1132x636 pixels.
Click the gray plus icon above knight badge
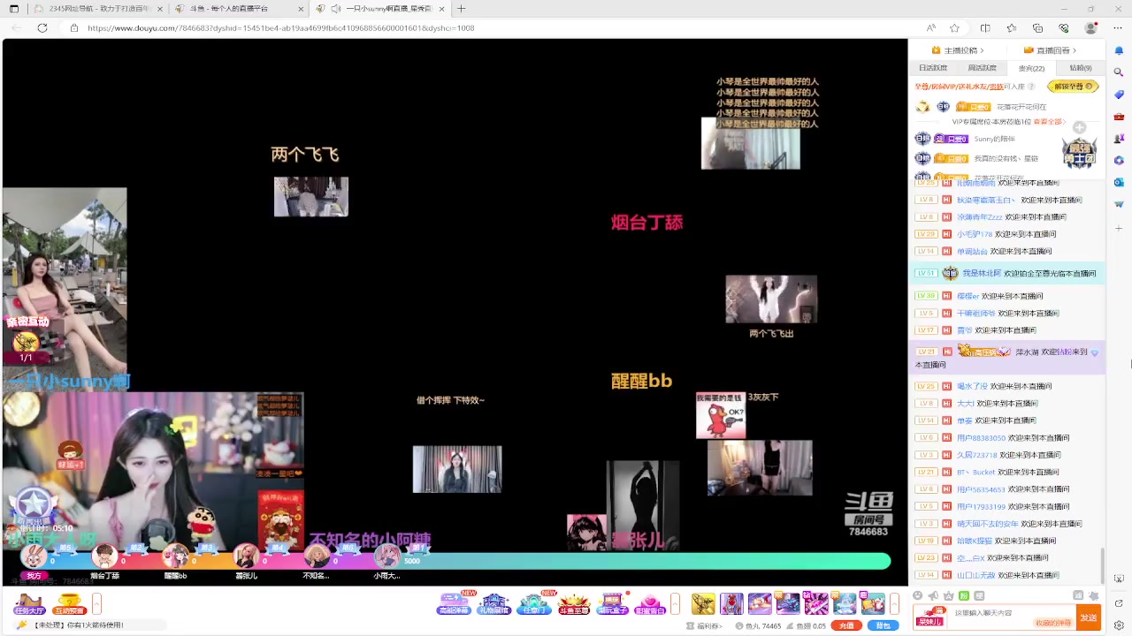1079,128
